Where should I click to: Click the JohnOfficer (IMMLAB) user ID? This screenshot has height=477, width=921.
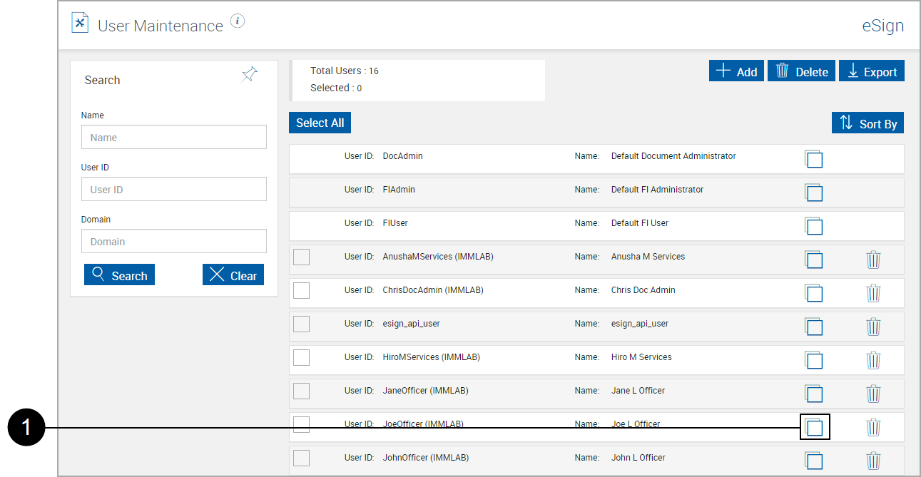click(x=426, y=457)
